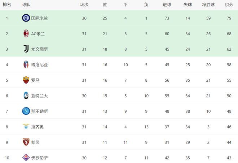This screenshot has height=163, width=238.
Task: Click the Juventus logo icon
Action: (26, 49)
